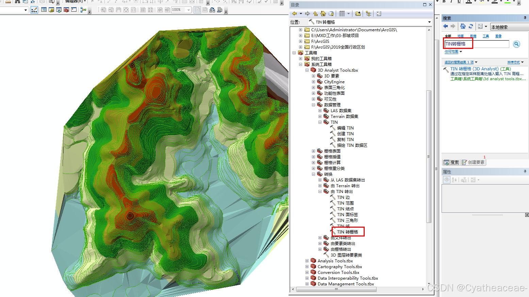Image resolution: width=529 pixels, height=297 pixels.
Task: Collapse the 由 TIN 转出 tree node
Action: (x=320, y=191)
